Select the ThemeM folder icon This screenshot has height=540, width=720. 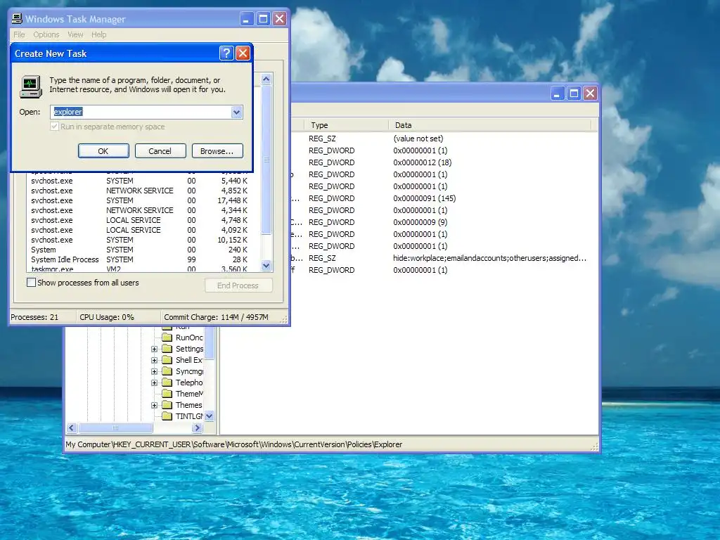[x=167, y=394]
